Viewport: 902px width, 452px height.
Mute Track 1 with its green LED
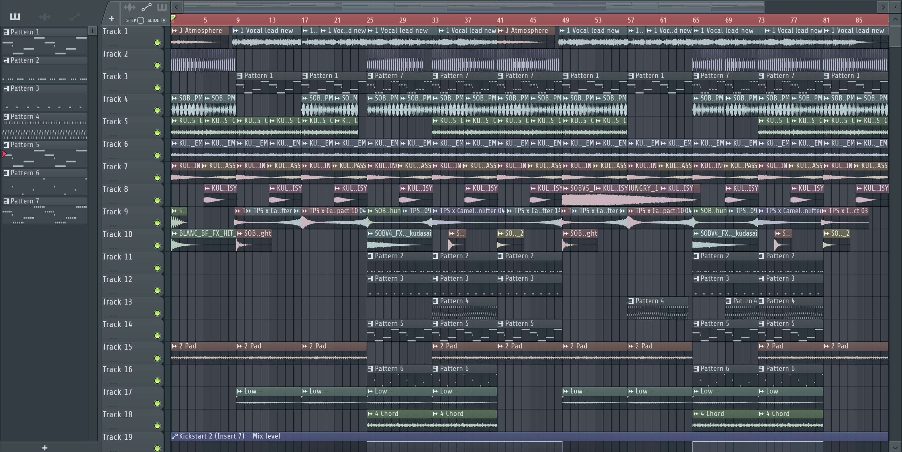(x=157, y=43)
